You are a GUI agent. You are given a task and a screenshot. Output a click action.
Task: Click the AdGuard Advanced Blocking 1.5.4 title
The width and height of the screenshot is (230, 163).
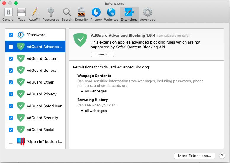(x=123, y=35)
